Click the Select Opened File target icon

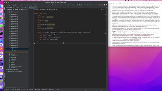18,7
